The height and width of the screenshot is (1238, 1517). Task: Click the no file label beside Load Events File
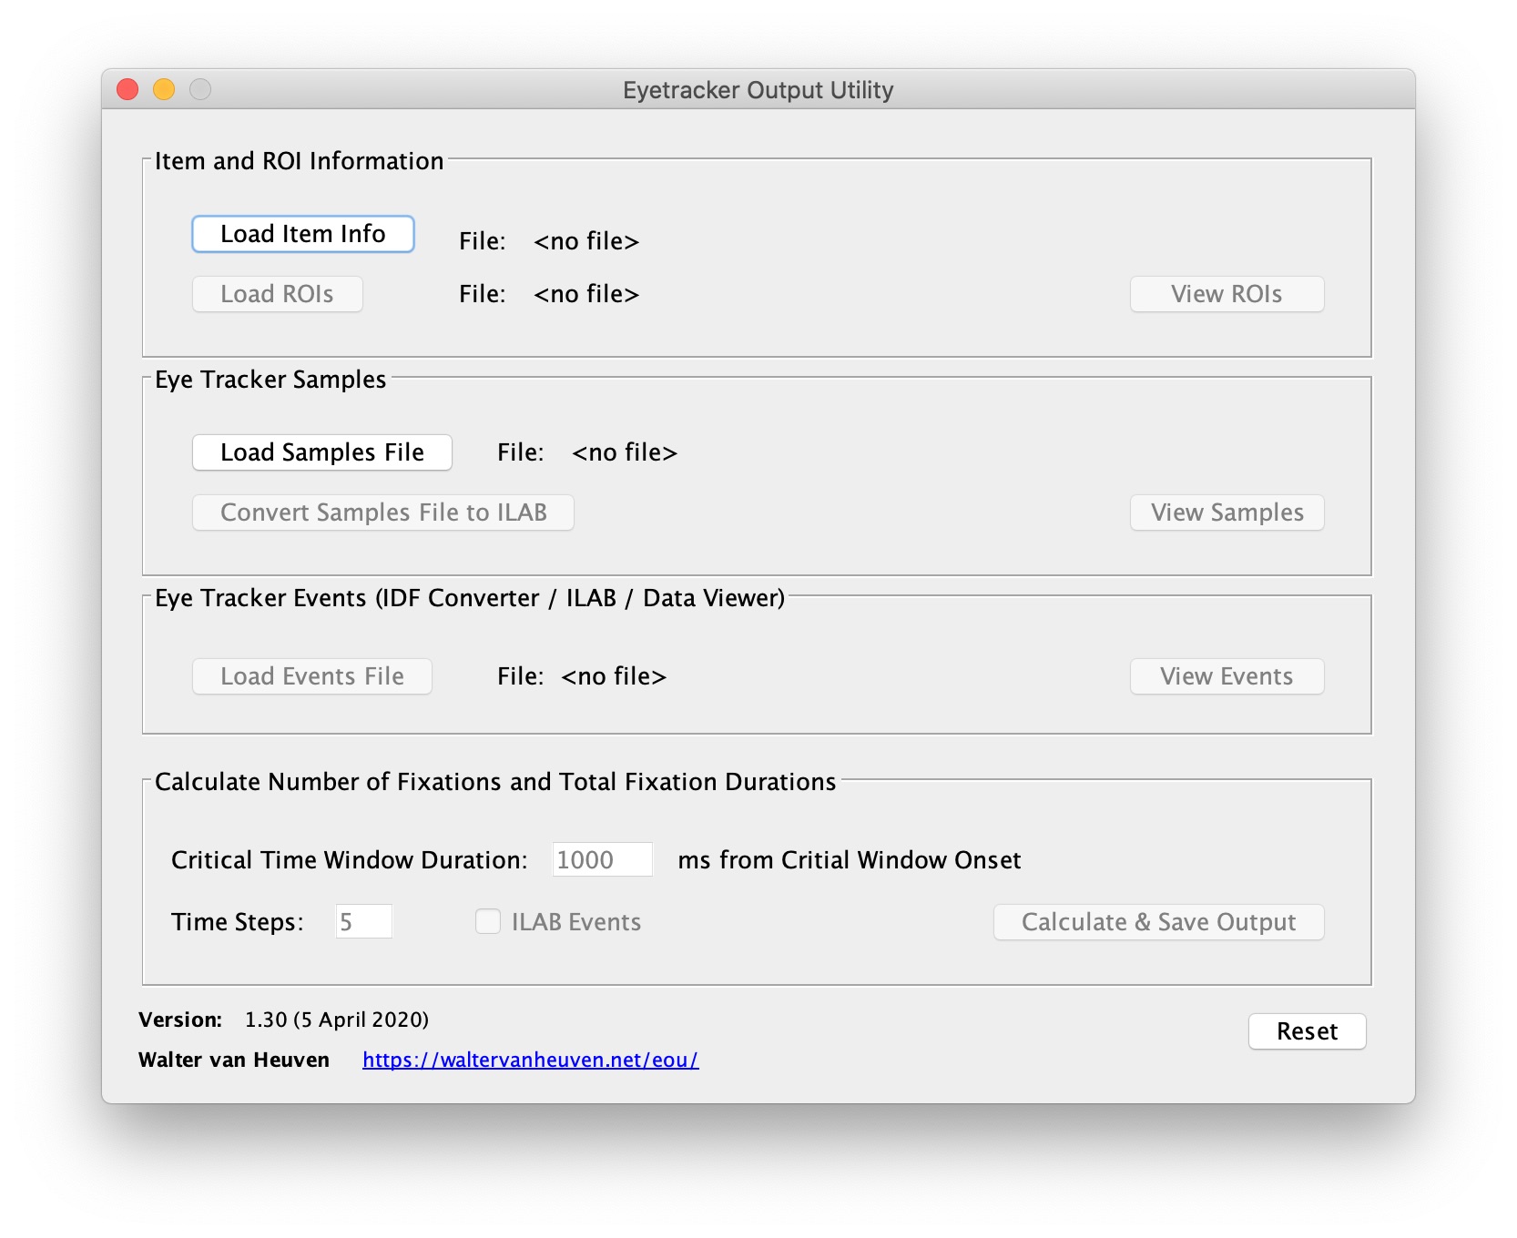[614, 676]
